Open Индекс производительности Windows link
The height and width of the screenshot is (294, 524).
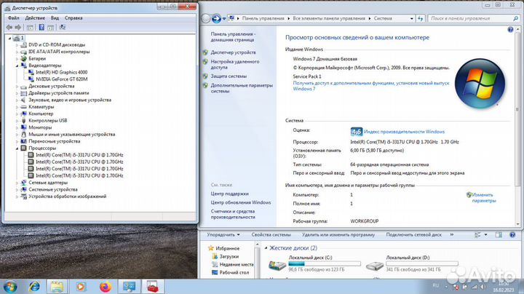[404, 132]
